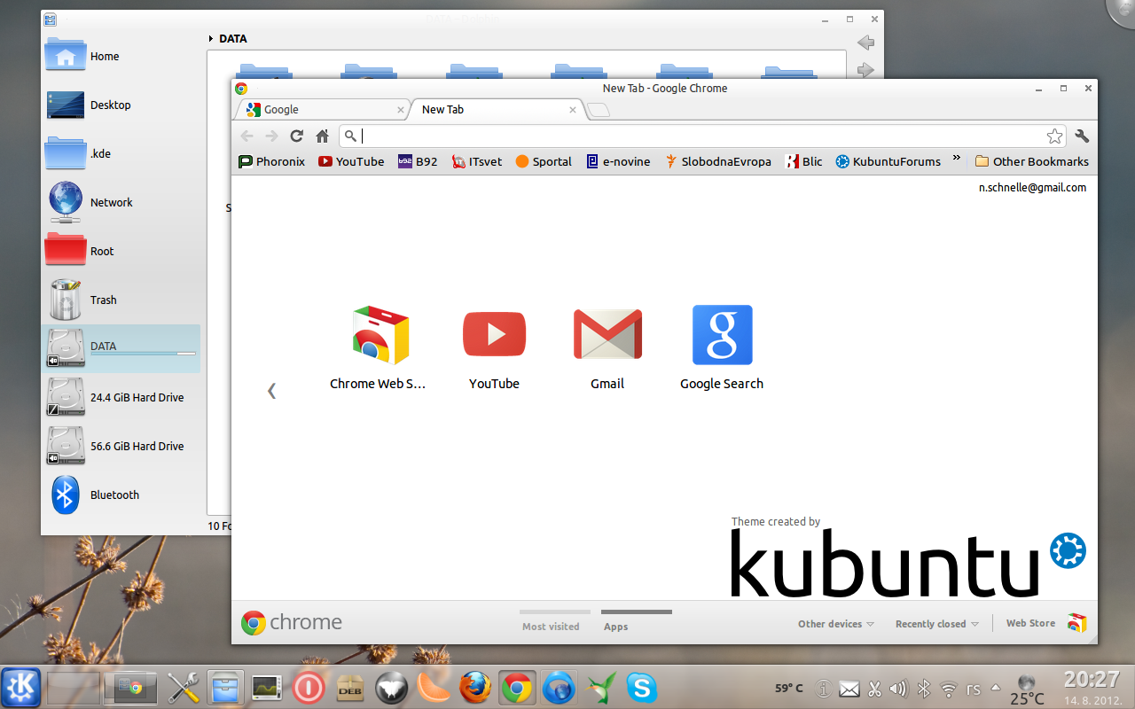Image resolution: width=1135 pixels, height=709 pixels.
Task: Open Home in Dolphin places panel
Action: [x=121, y=56]
